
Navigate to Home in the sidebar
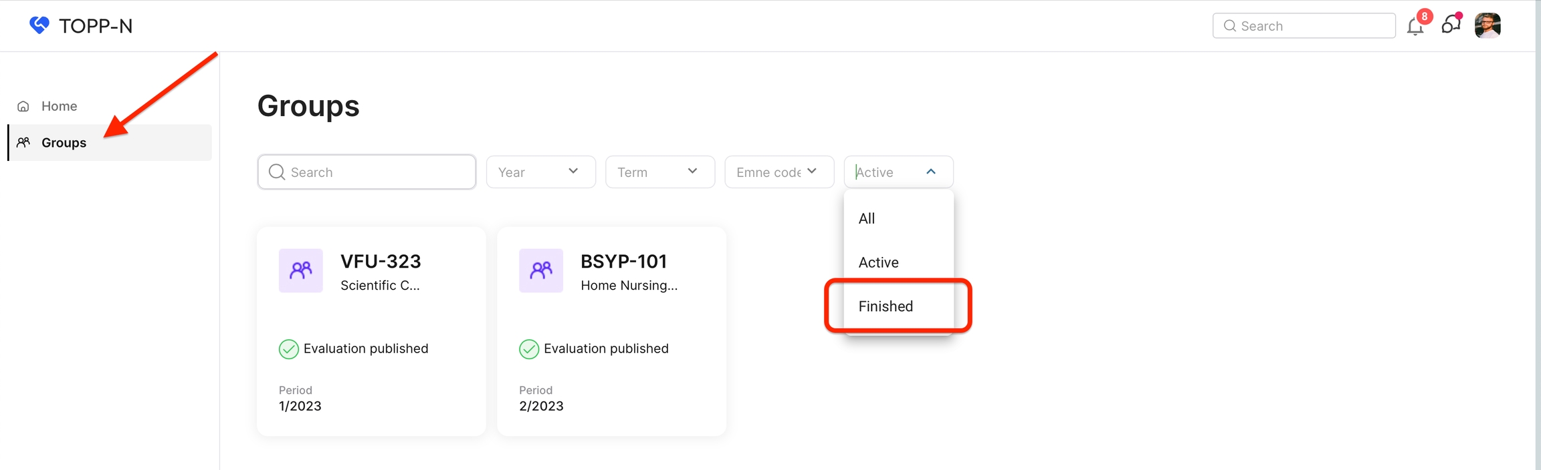pos(59,106)
